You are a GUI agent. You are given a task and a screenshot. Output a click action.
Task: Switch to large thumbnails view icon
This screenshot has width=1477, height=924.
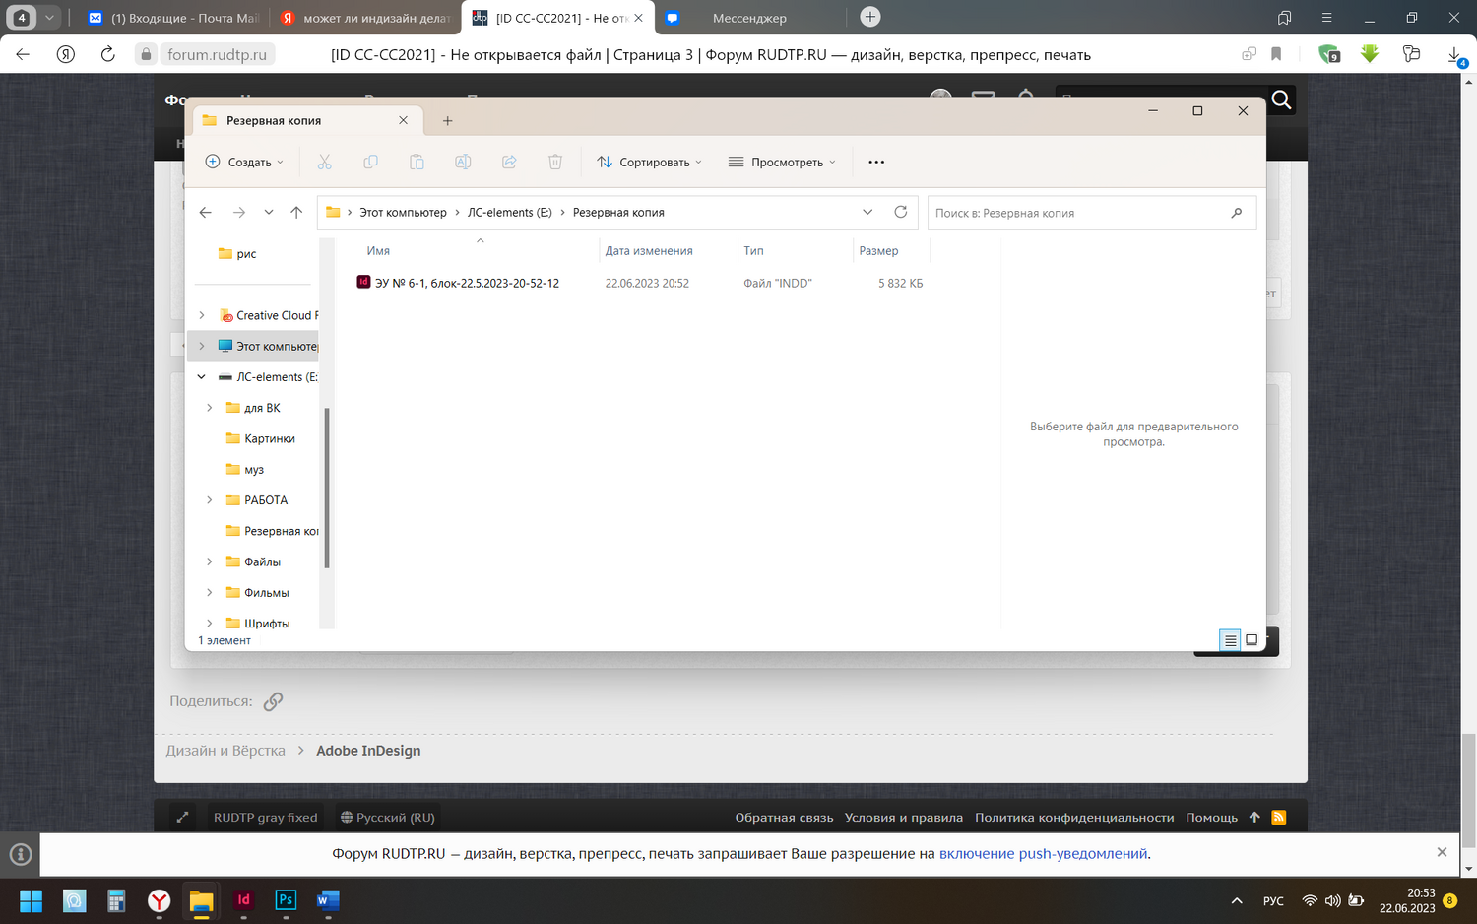tap(1252, 640)
